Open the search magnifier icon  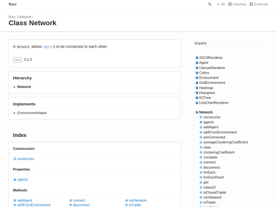click(x=209, y=4)
